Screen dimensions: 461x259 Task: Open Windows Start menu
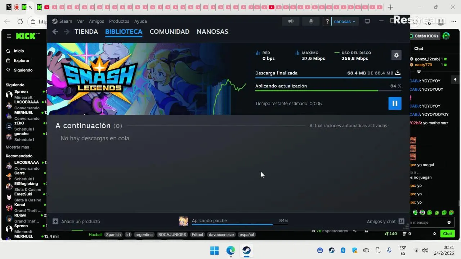tap(214, 250)
